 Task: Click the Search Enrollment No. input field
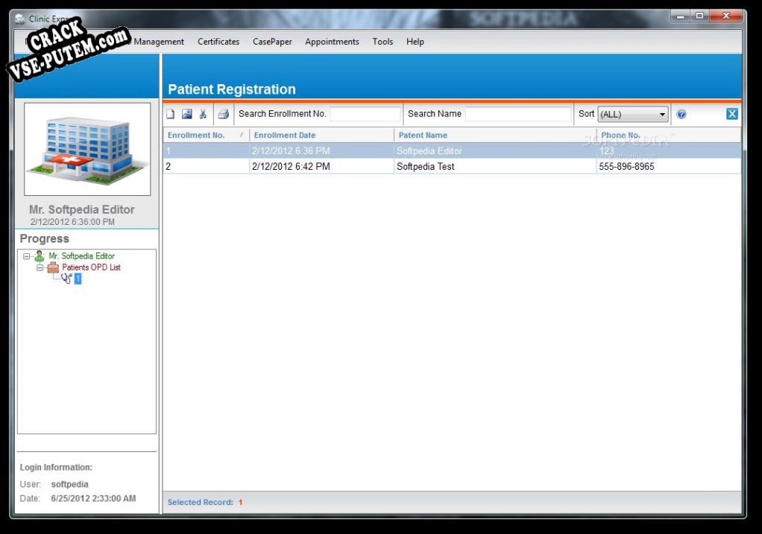click(365, 114)
